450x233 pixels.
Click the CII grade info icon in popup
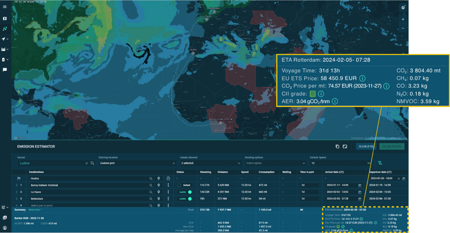[x=321, y=94]
